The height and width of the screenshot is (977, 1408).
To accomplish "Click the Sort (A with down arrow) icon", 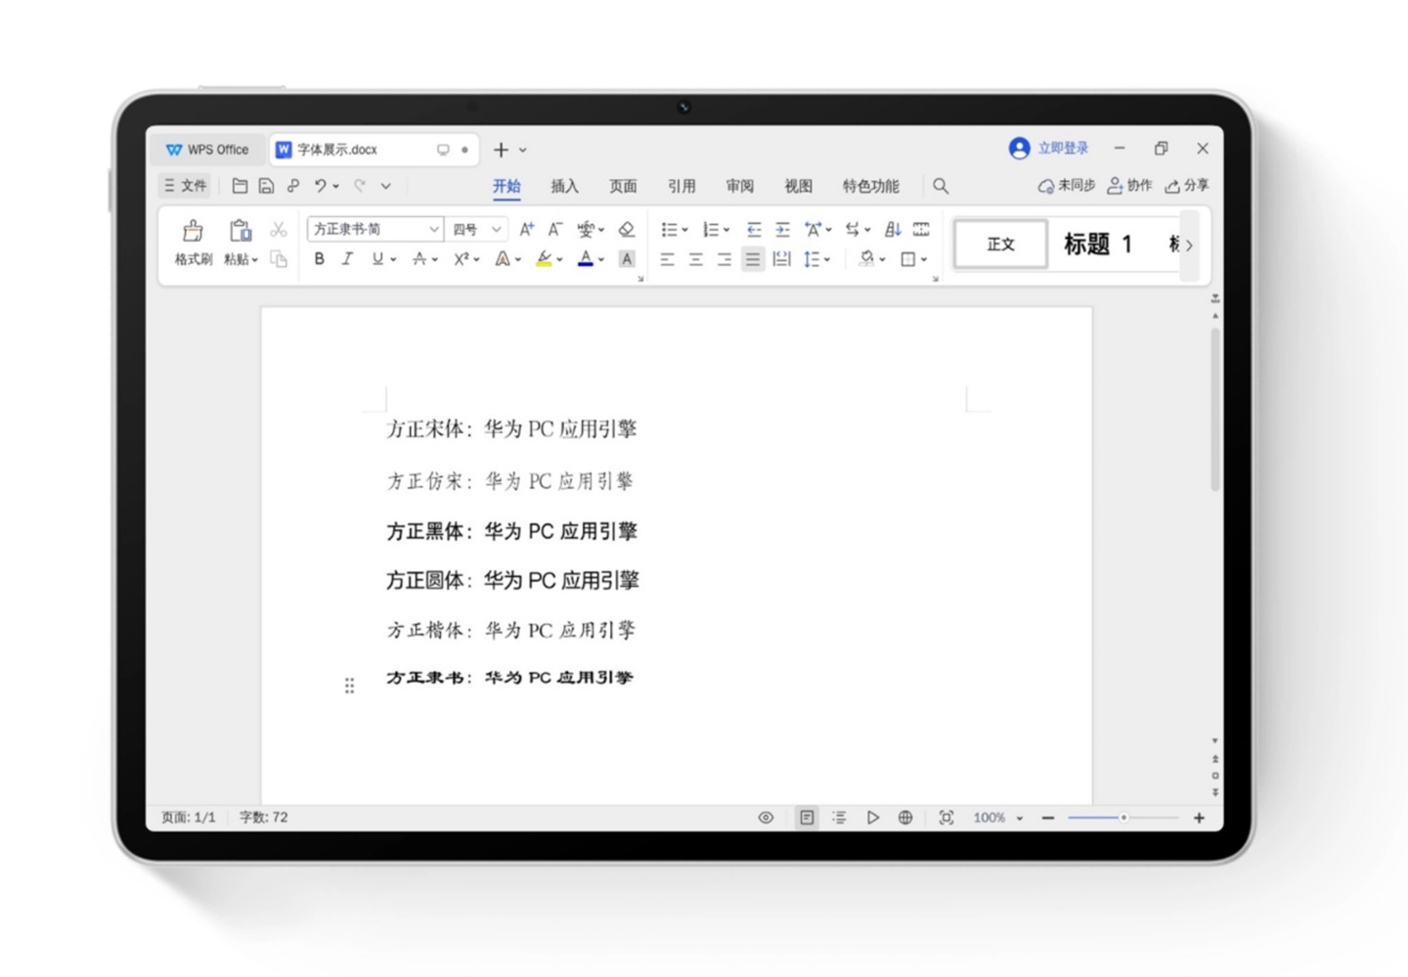I will pos(893,229).
